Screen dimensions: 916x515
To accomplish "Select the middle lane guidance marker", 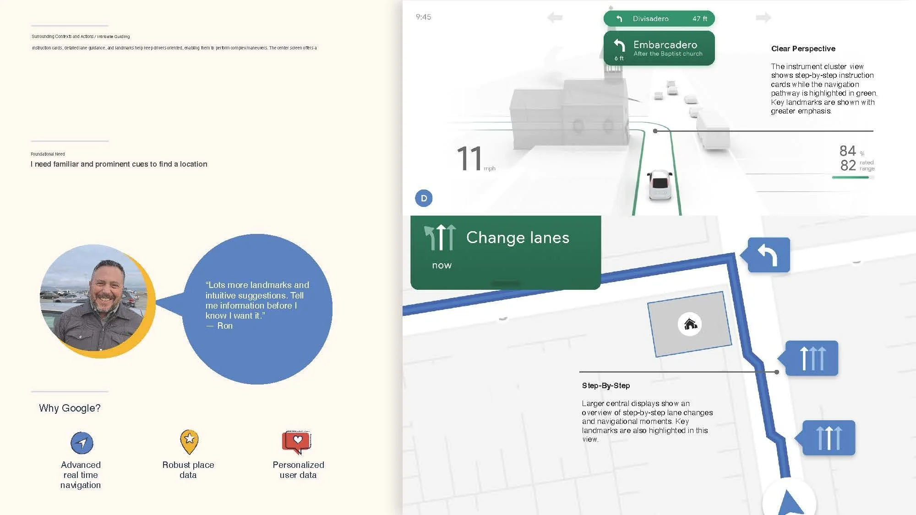I will click(812, 358).
